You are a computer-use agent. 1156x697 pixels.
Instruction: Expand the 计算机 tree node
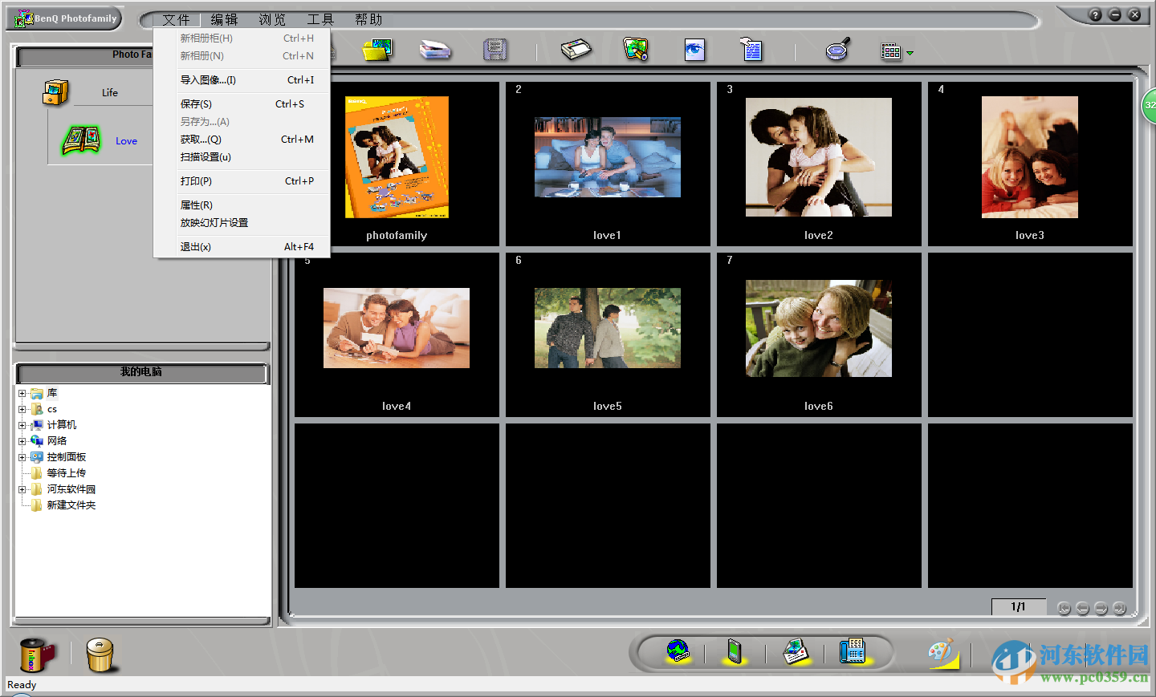(x=22, y=424)
